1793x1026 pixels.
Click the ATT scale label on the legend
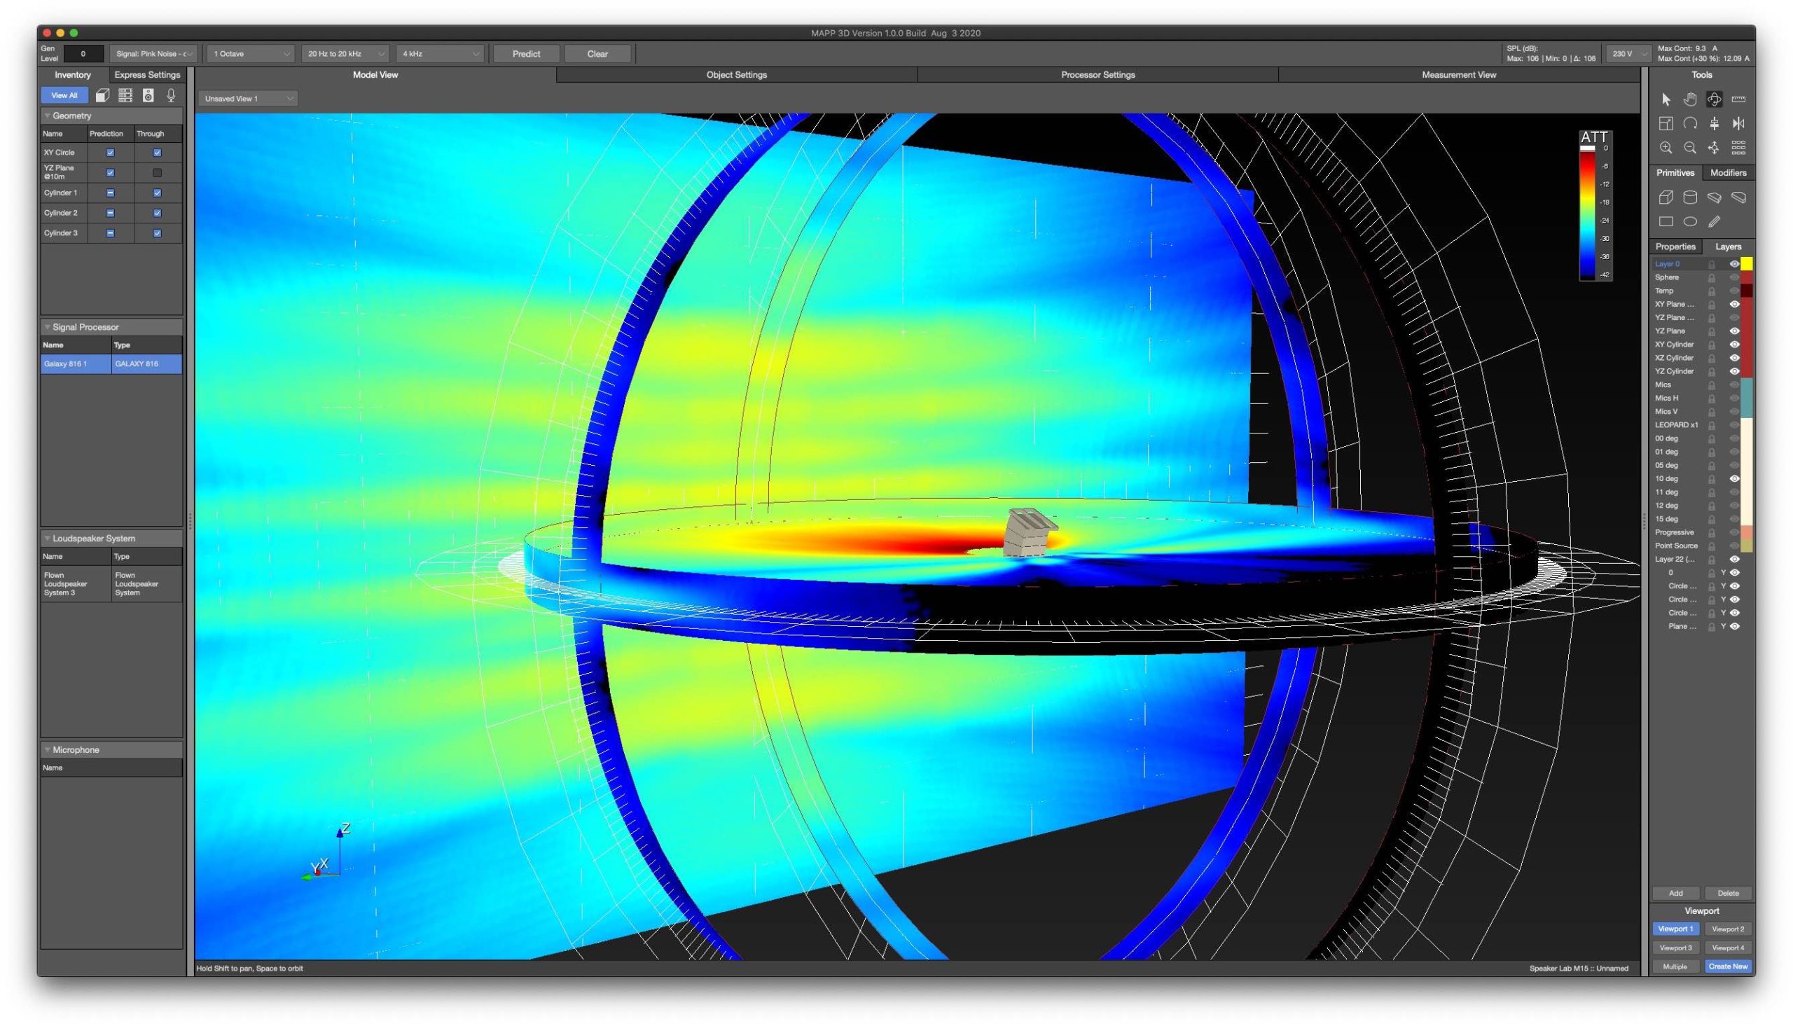[1593, 137]
